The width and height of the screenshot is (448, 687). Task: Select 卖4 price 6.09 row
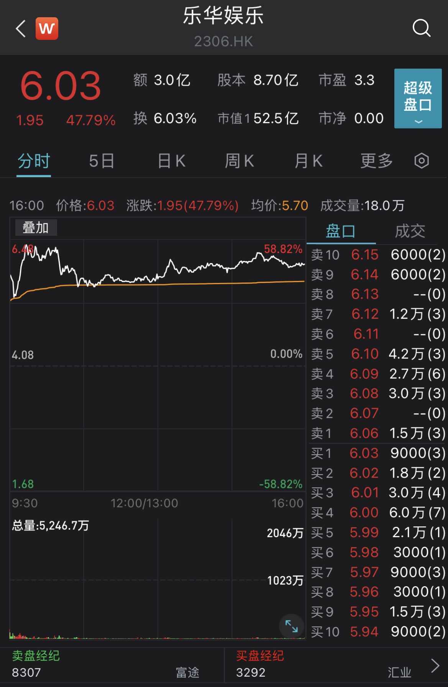tap(378, 373)
